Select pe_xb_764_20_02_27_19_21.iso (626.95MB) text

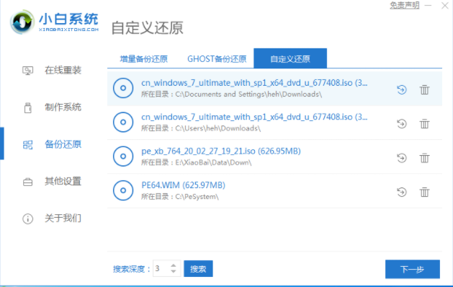(x=221, y=151)
